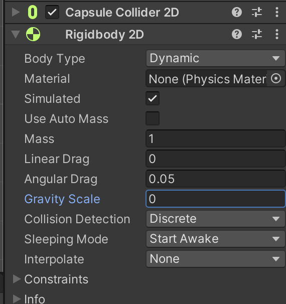Open help for Rigidbody 2D component
This screenshot has width=286, height=304.
237,34
